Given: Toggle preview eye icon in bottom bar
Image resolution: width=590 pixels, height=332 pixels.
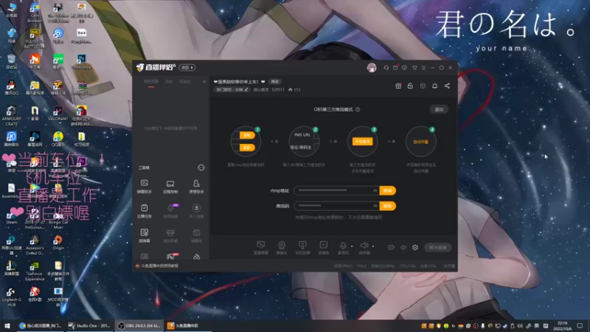Looking at the screenshot, I should pos(403,247).
